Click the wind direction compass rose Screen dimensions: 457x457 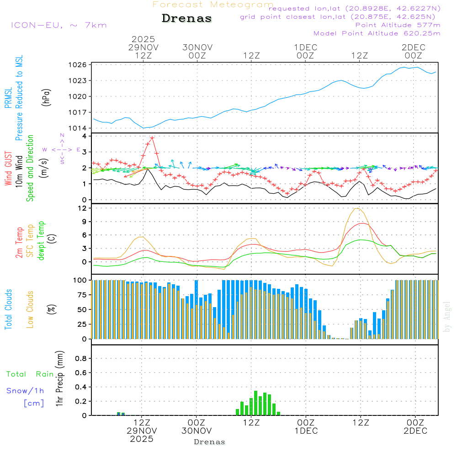(x=62, y=149)
